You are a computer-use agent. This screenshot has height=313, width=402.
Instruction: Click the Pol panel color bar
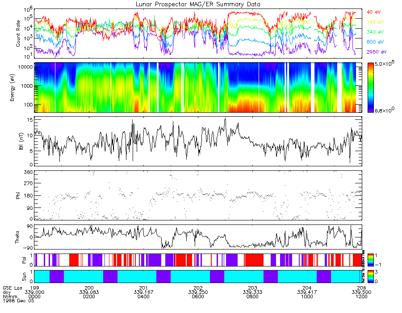point(370,260)
